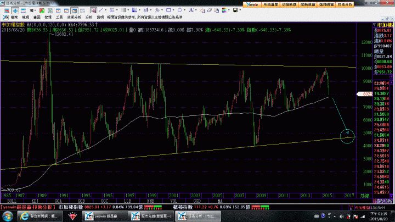Expand the save icon dropdown arrow

[x=240, y=10]
